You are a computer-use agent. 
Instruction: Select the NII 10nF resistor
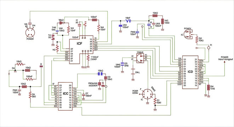point(68,30)
